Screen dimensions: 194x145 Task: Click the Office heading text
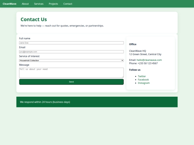tap(133, 44)
